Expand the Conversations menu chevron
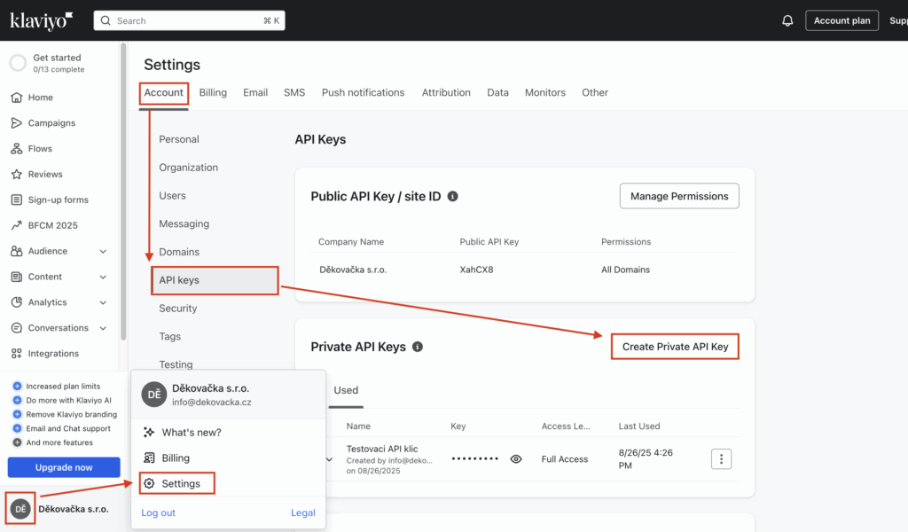Viewport: 908px width, 532px height. tap(103, 328)
